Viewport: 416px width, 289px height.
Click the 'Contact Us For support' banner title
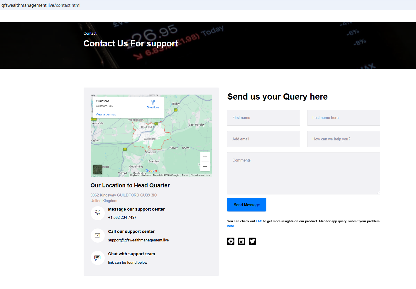tap(131, 43)
